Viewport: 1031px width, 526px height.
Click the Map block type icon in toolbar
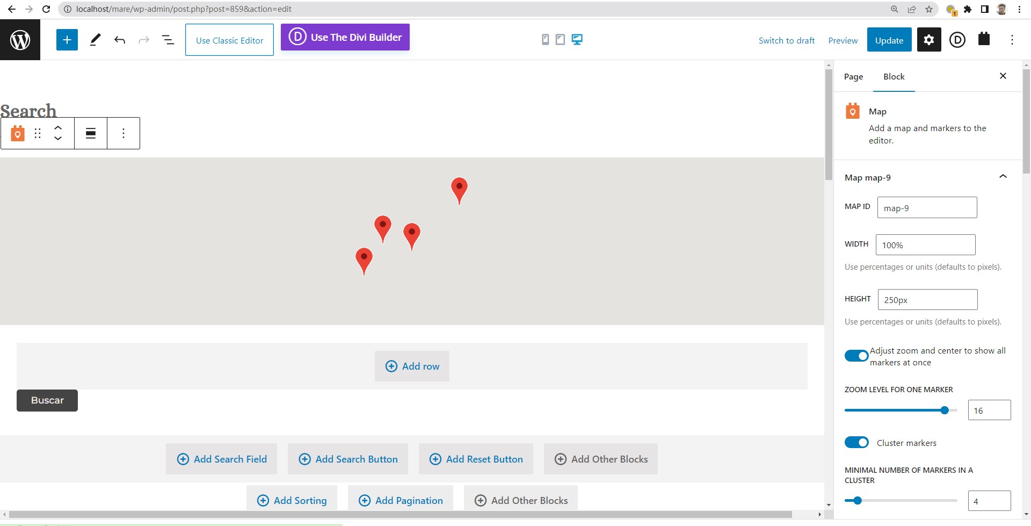18,133
